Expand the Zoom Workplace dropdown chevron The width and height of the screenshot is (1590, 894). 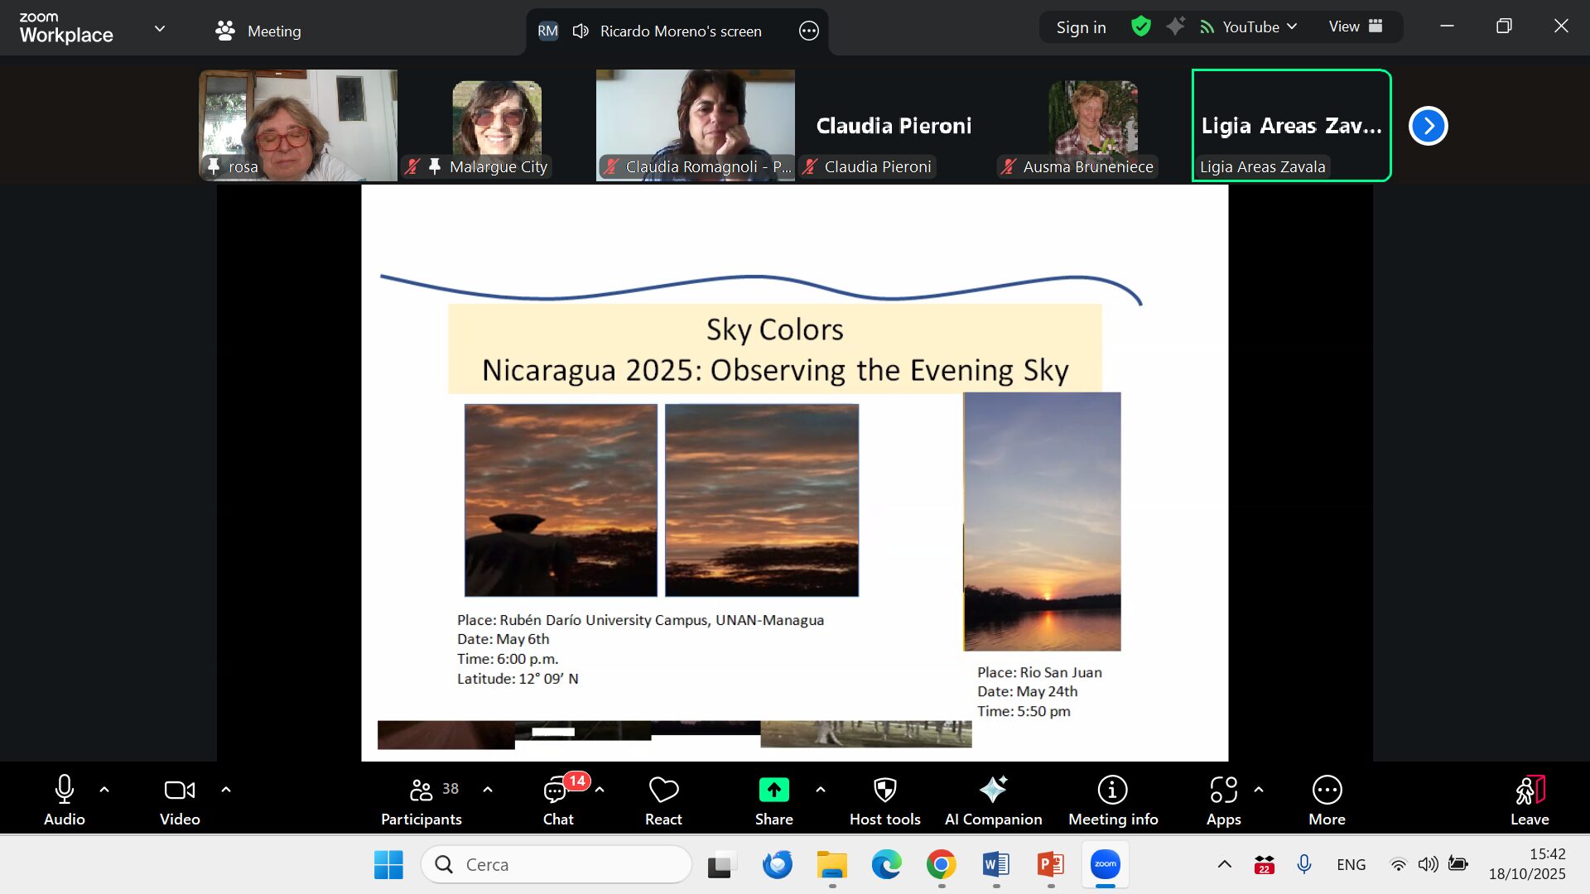[x=160, y=28]
